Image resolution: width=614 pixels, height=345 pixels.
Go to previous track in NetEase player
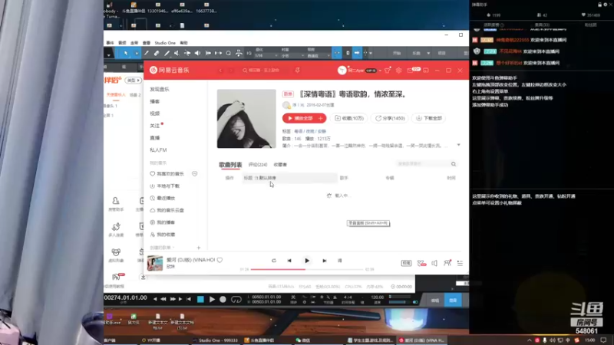click(289, 261)
